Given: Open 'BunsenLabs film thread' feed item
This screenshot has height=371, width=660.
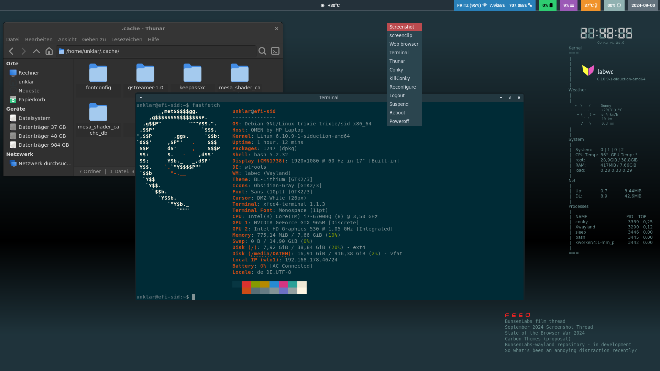Looking at the screenshot, I should click(x=535, y=322).
